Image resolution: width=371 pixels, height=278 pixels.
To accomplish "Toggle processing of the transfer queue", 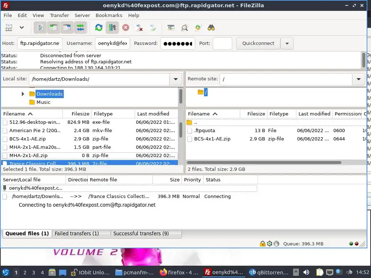I will tap(112, 28).
